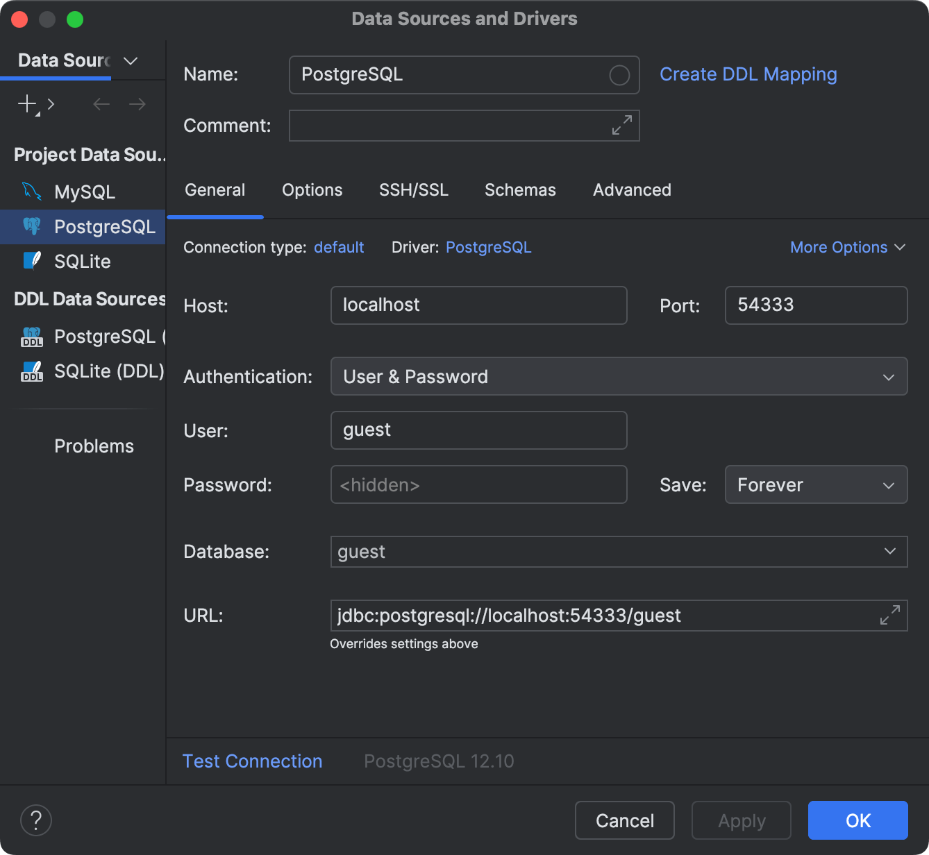This screenshot has width=929, height=855.
Task: Click the forward navigation arrow
Action: [x=137, y=104]
